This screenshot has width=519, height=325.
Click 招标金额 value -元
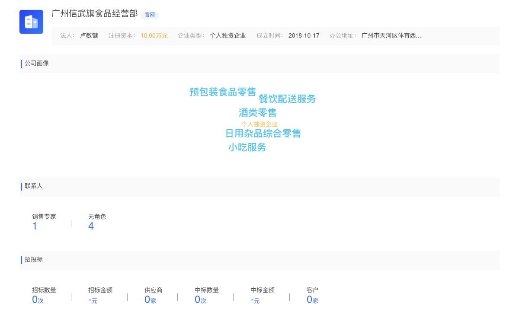click(x=93, y=300)
